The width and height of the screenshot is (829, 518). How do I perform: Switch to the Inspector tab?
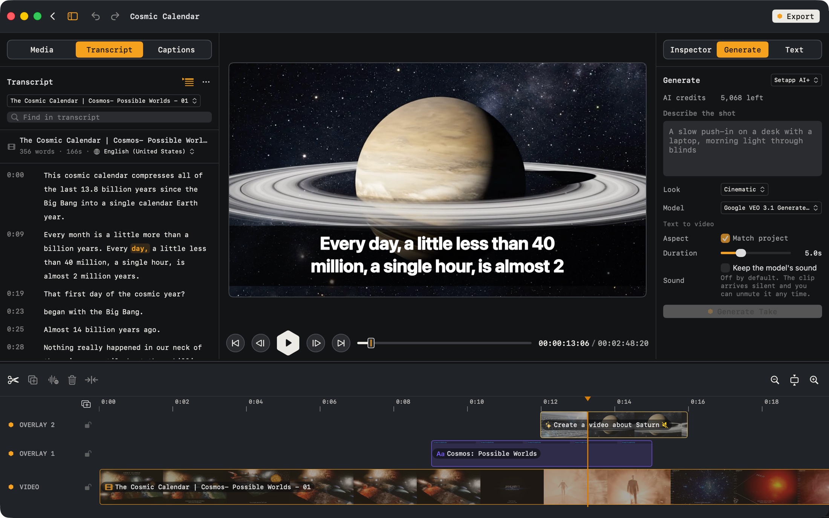pyautogui.click(x=691, y=50)
